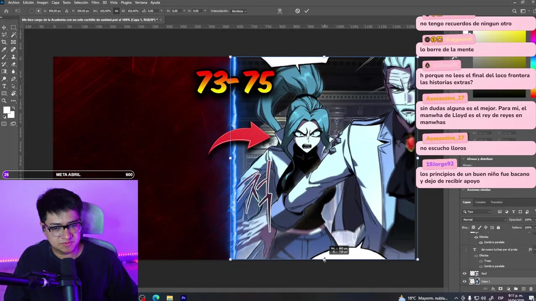Add a layer mask at panel bottom
Image resolution: width=536 pixels, height=301 pixels.
point(500,289)
